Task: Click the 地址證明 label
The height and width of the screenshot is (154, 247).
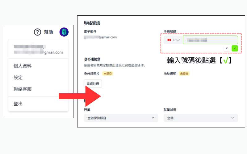Action: click(170, 74)
